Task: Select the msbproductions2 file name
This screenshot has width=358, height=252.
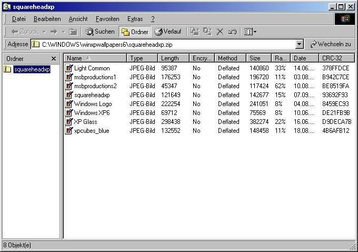Action: point(95,86)
